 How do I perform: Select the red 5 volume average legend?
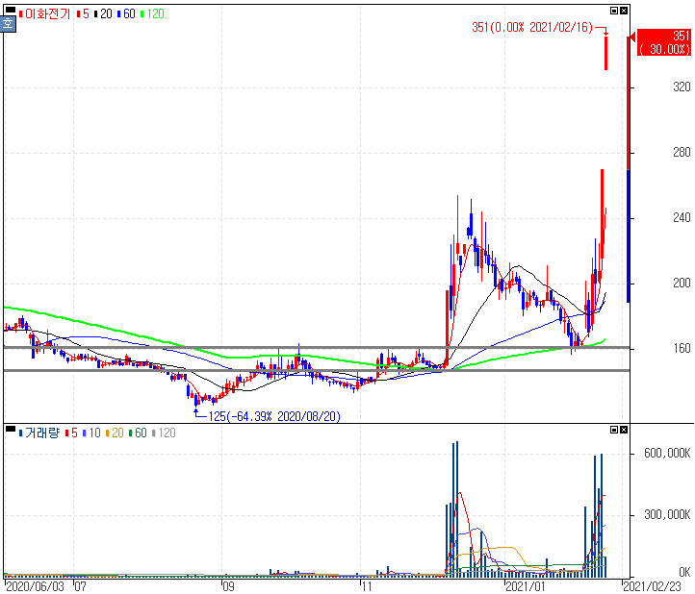coord(71,433)
